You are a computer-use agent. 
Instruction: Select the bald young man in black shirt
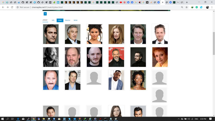[94, 57]
